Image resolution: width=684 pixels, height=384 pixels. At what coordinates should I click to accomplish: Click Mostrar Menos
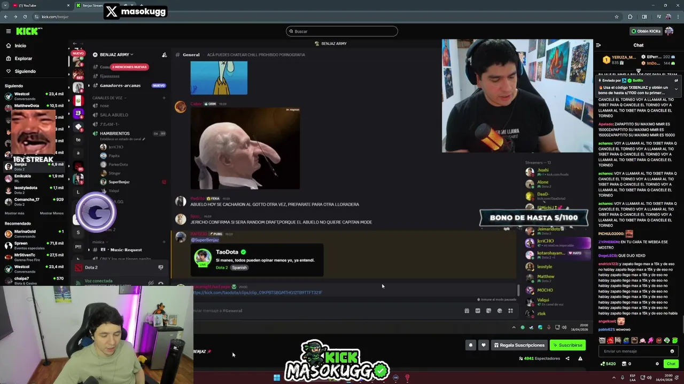[x=52, y=213]
